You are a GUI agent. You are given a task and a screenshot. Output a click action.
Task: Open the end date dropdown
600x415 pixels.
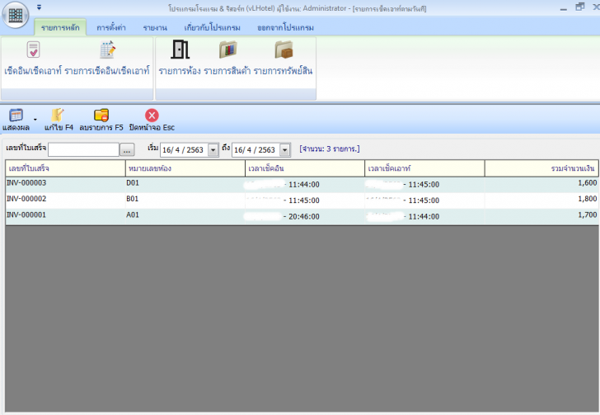[284, 150]
